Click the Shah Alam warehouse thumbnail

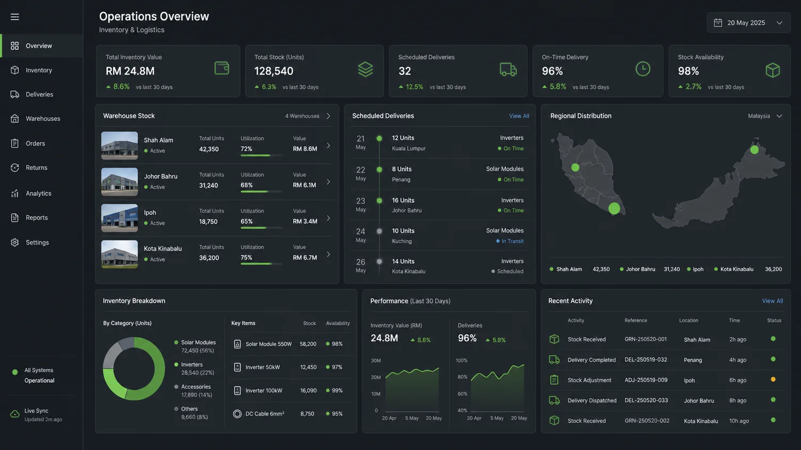click(x=120, y=146)
